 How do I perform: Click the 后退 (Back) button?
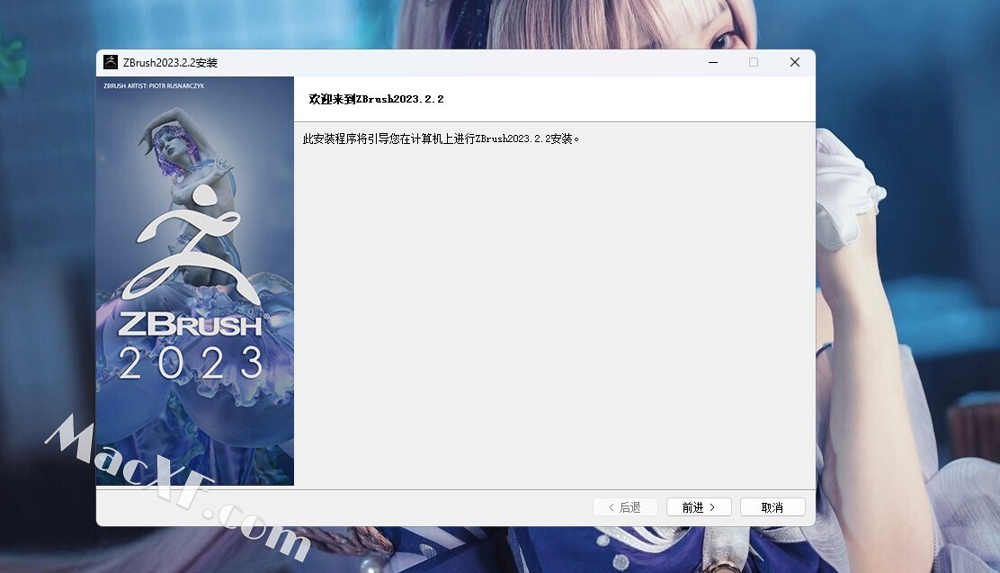(625, 507)
